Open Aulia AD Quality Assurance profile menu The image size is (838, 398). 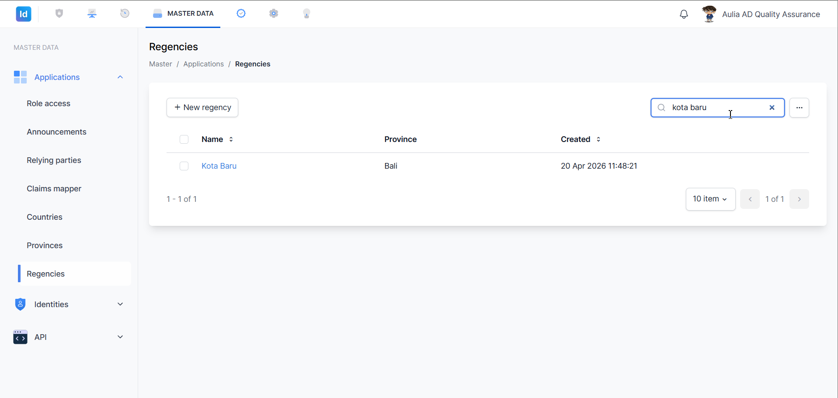point(771,14)
